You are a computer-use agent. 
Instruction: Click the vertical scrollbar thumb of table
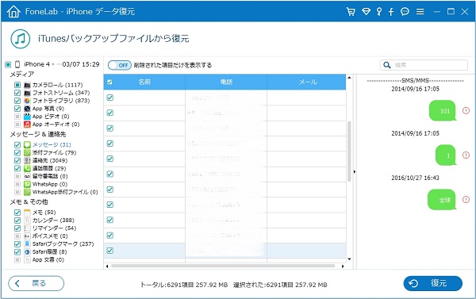point(349,151)
